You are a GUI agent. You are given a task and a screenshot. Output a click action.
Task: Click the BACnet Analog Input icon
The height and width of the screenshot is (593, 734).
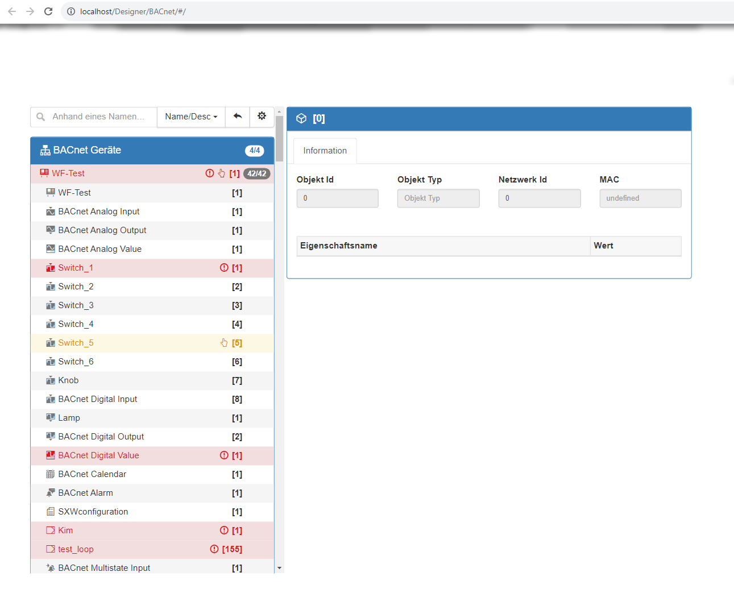[x=51, y=212]
